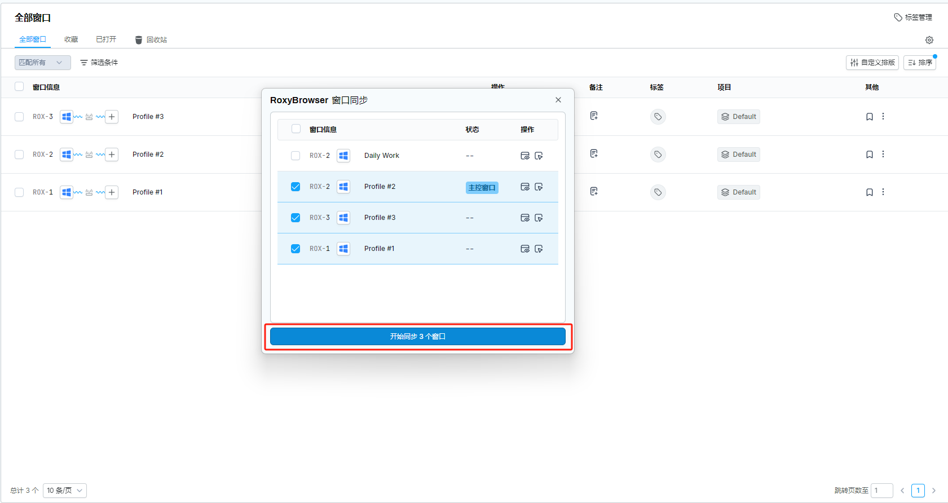Click the Default project tag for Profile #1
Image resolution: width=948 pixels, height=503 pixels.
[739, 192]
